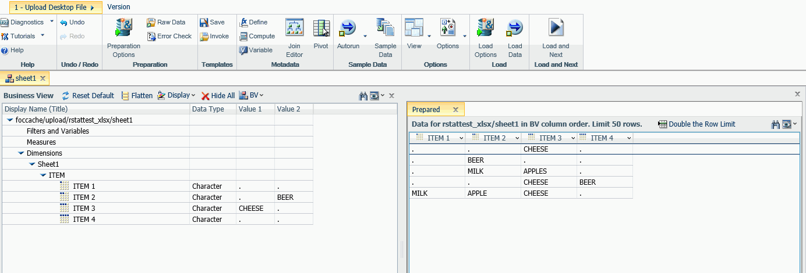Click Load and Next
Viewport: 806px width, 273px height.
[556, 38]
